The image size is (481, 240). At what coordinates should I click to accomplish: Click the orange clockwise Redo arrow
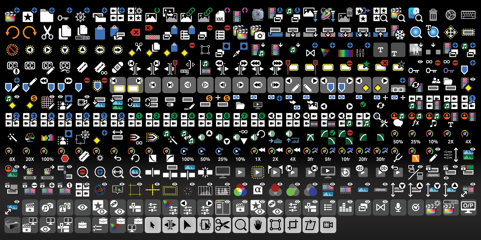click(x=30, y=32)
